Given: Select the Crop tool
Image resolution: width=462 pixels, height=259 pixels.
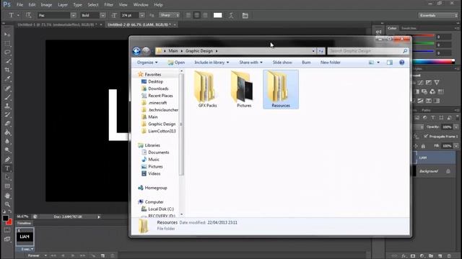Looking at the screenshot, I should coord(7,70).
